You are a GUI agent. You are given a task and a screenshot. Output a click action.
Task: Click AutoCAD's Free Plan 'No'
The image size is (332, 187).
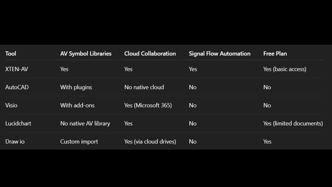coord(267,87)
